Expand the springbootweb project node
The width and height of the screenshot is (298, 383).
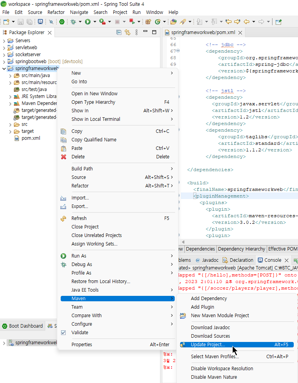[x=4, y=62]
